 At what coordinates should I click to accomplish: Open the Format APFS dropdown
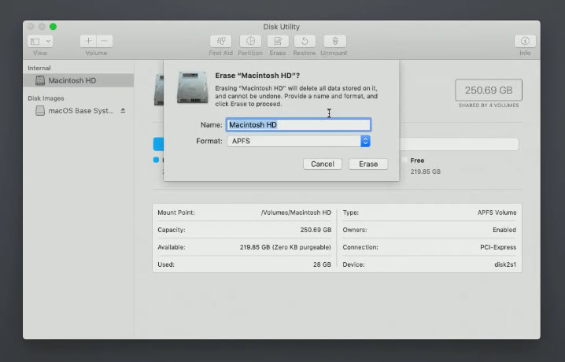[x=298, y=141]
